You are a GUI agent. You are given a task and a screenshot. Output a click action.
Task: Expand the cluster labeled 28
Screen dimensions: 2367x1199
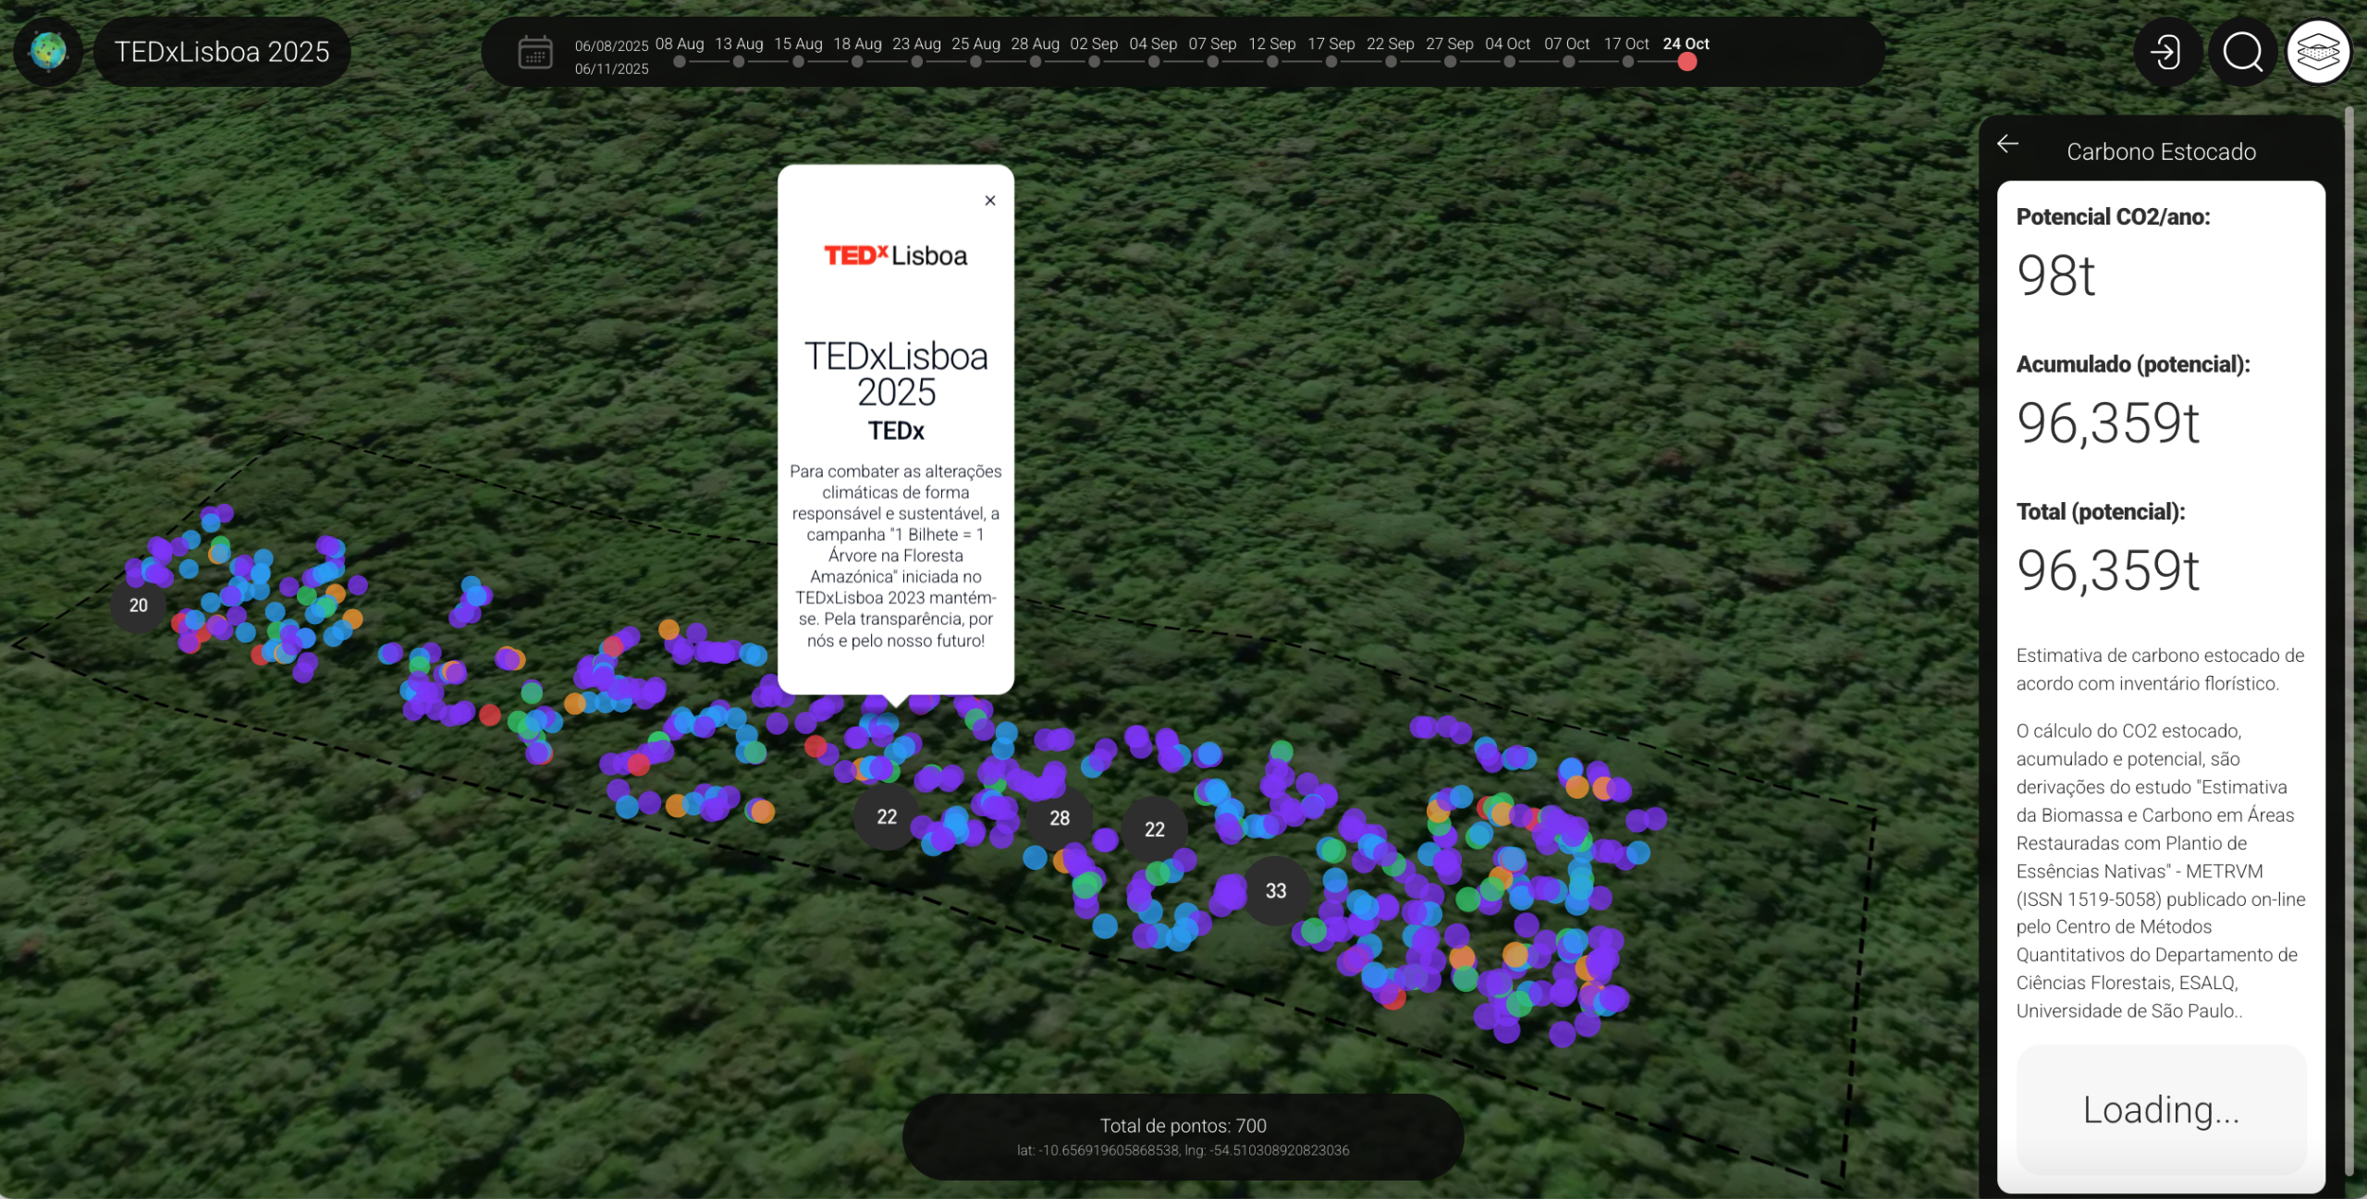(x=1059, y=818)
